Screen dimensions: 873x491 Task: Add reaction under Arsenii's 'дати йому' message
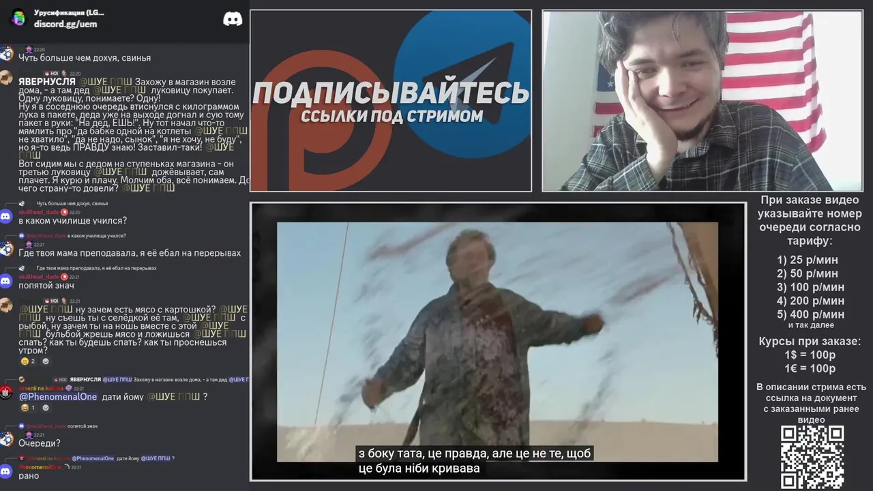[x=46, y=408]
